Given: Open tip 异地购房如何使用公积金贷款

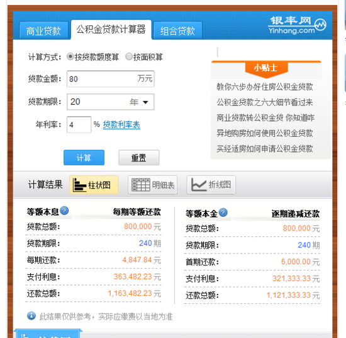Looking at the screenshot, I should click(x=265, y=133).
